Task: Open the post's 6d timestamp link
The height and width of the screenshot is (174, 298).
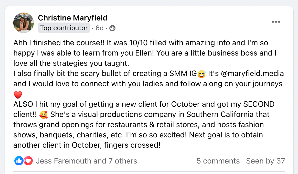Action: (x=99, y=28)
